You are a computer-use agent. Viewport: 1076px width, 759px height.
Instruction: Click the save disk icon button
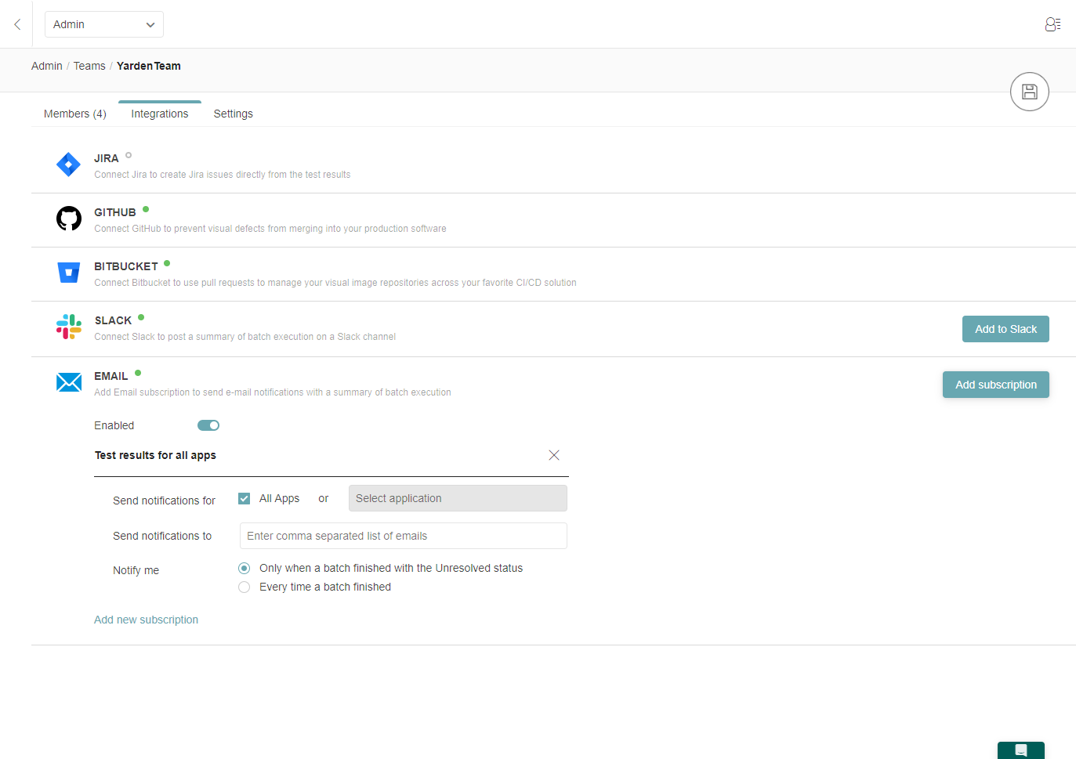1029,92
